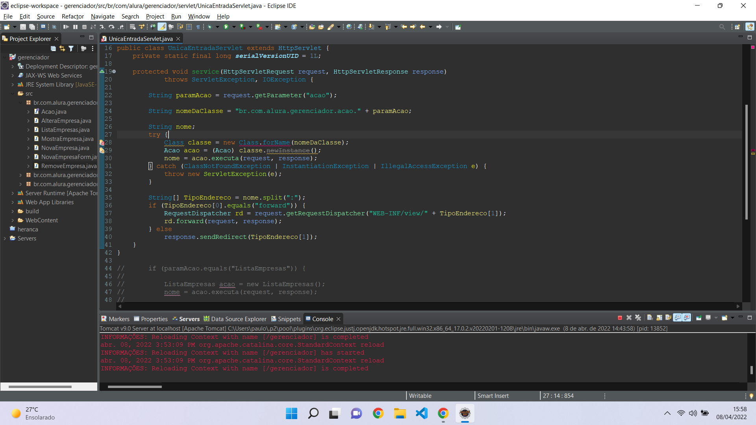Click the Open Perspective icon
Viewport: 756px width, 425px height.
click(737, 27)
